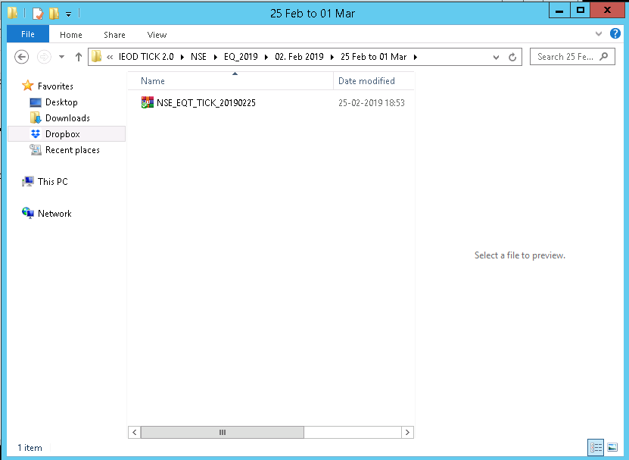Click date 25-02-2019 18:53
Screen dimensions: 629x460
[x=372, y=103]
